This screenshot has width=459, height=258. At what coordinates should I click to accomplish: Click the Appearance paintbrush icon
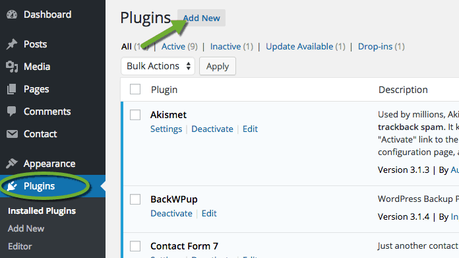pos(12,164)
